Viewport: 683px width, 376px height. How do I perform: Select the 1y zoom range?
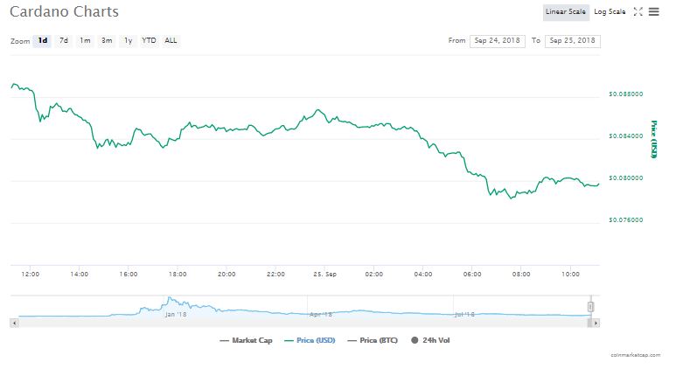coord(128,40)
